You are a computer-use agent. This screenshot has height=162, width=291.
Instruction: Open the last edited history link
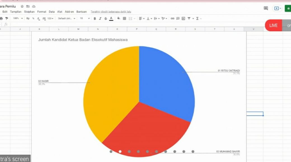click(x=111, y=12)
